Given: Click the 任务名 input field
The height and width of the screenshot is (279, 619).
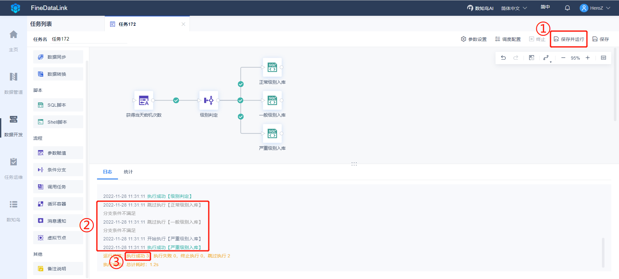Looking at the screenshot, I should pyautogui.click(x=89, y=39).
